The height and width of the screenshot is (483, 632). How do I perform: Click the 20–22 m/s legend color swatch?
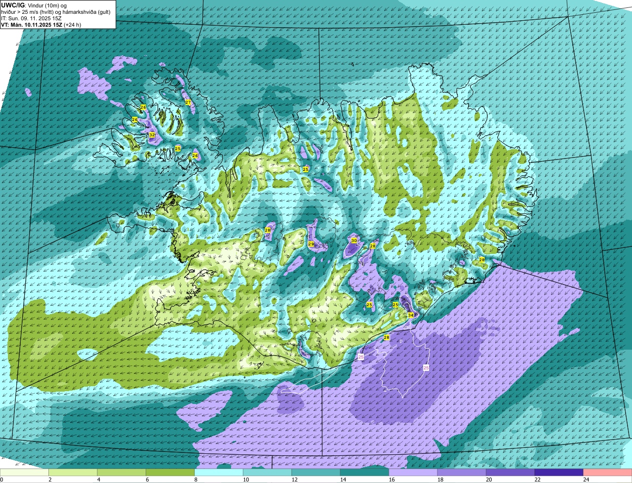[511, 472]
